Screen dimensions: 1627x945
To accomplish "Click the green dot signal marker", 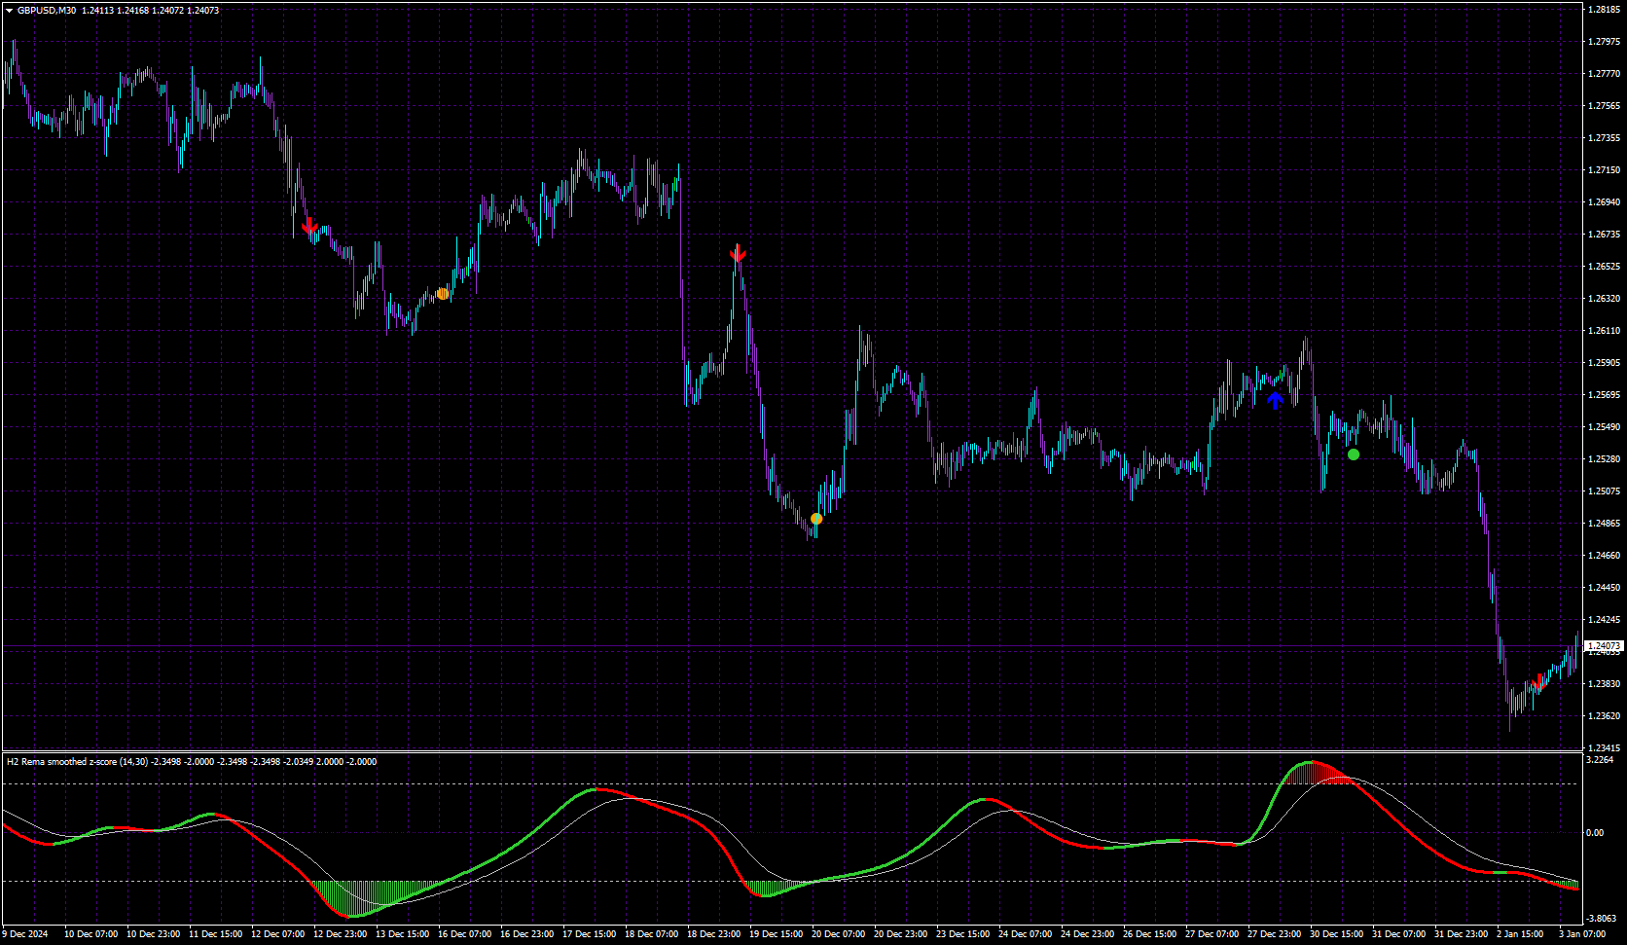I will point(1354,454).
